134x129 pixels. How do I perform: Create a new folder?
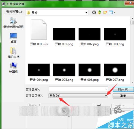click(105, 12)
